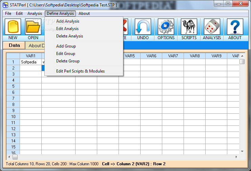Open SCRIPTS with the camel icon

pyautogui.click(x=189, y=27)
